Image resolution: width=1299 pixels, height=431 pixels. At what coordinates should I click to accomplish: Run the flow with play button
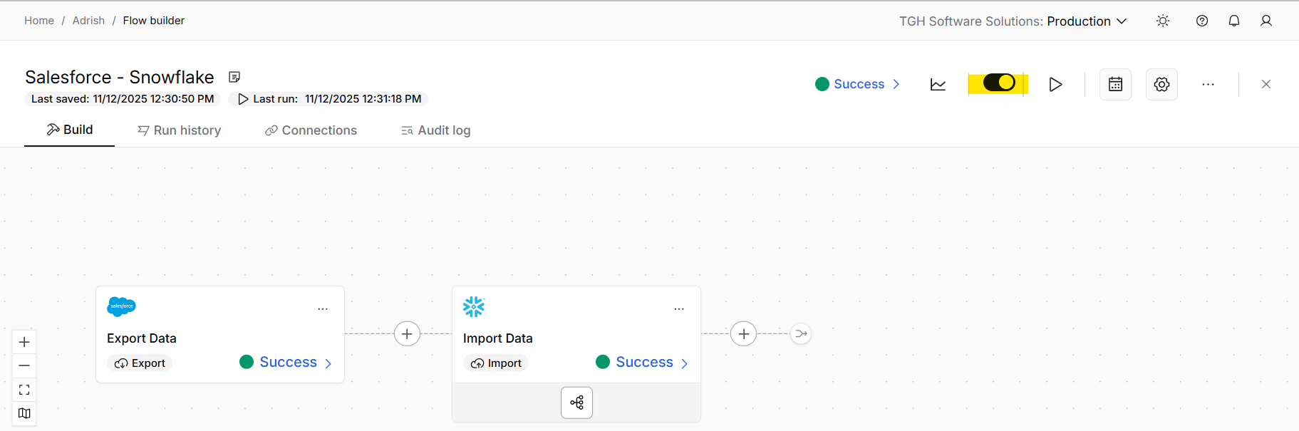(x=1055, y=84)
